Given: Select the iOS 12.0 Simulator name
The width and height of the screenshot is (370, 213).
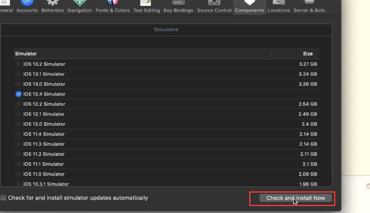Looking at the screenshot, I should 44,124.
